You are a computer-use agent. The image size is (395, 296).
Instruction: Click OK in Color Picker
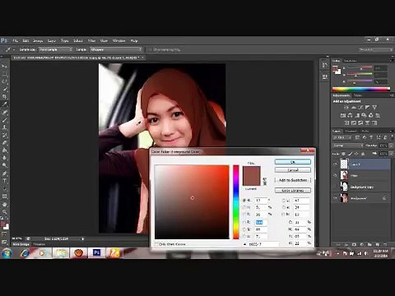(x=293, y=162)
